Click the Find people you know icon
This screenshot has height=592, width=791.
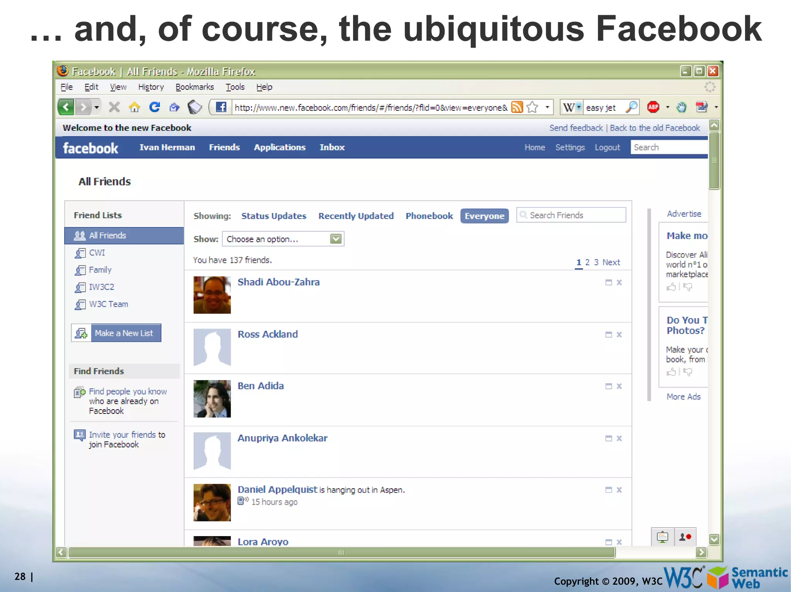[80, 392]
